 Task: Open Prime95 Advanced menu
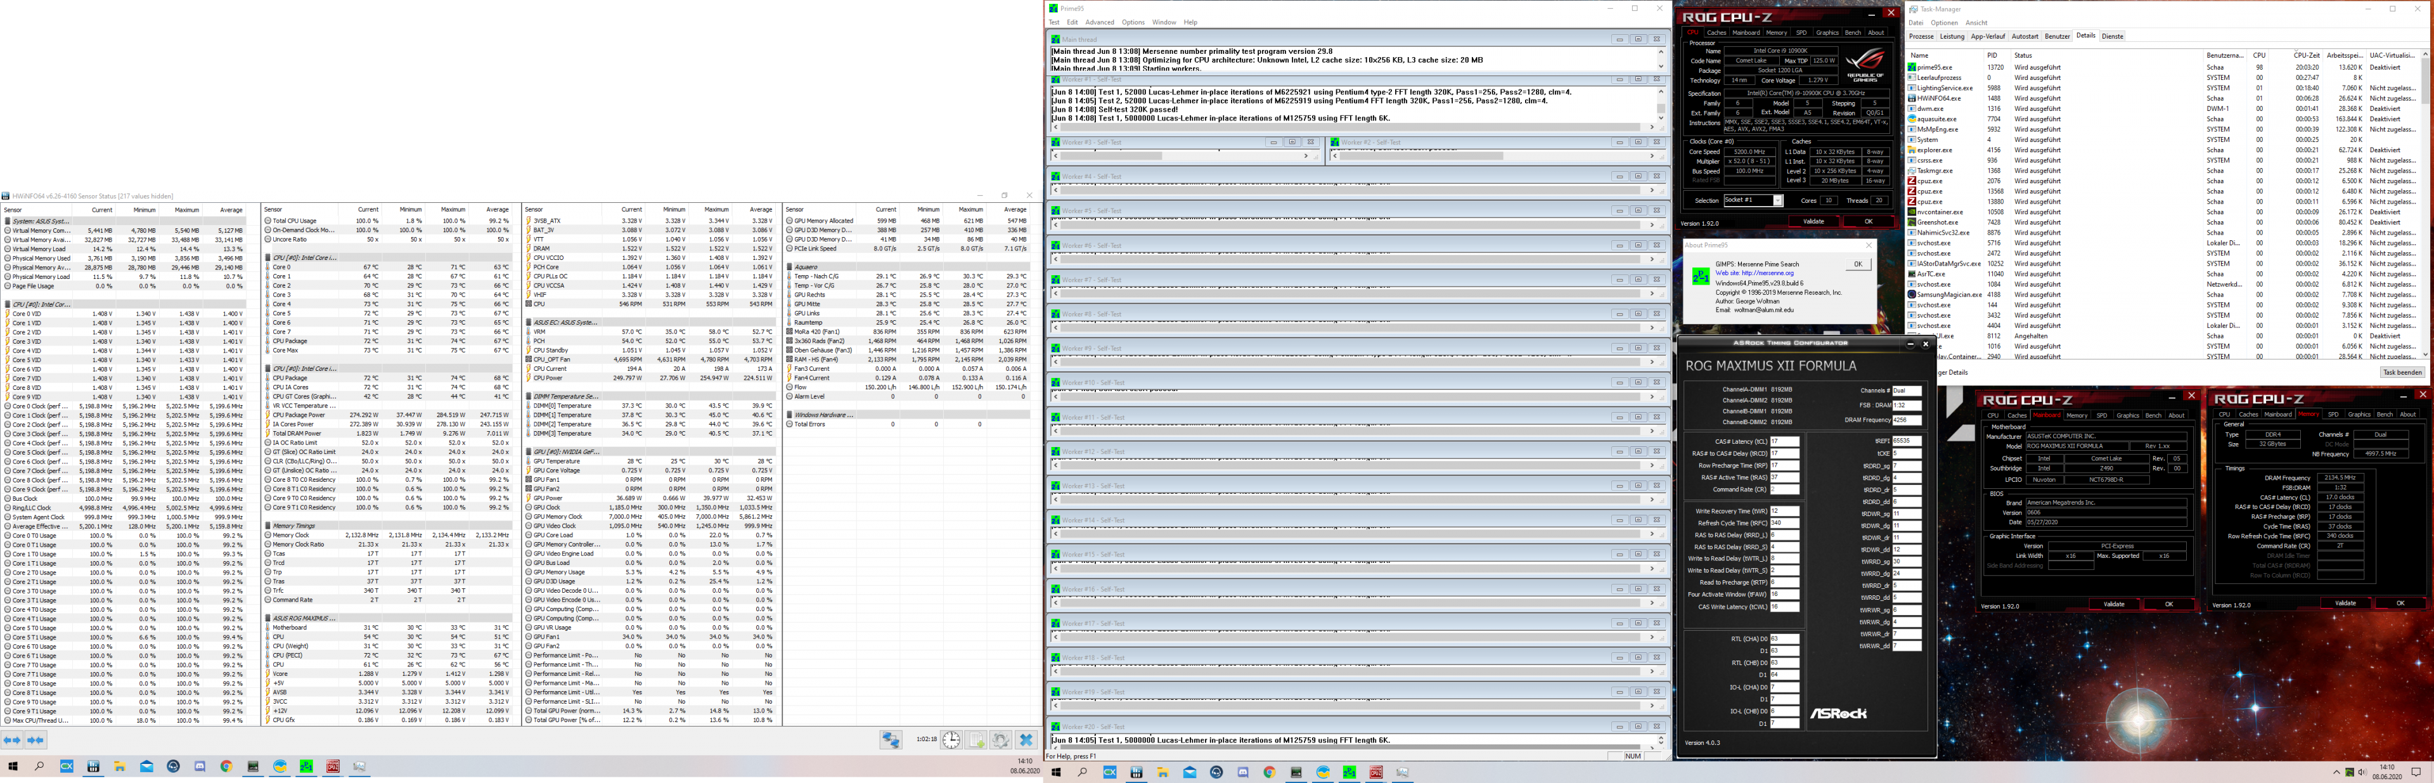point(1099,22)
